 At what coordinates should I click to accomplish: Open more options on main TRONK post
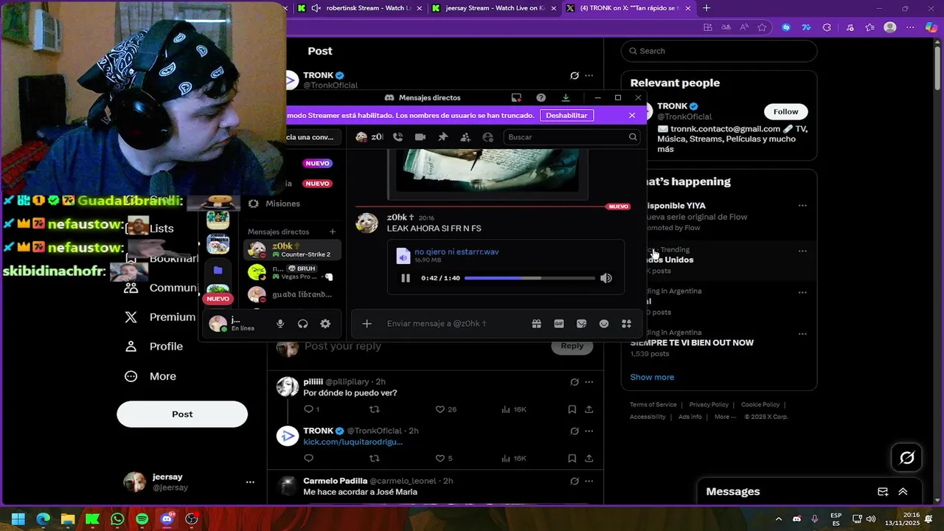click(589, 75)
